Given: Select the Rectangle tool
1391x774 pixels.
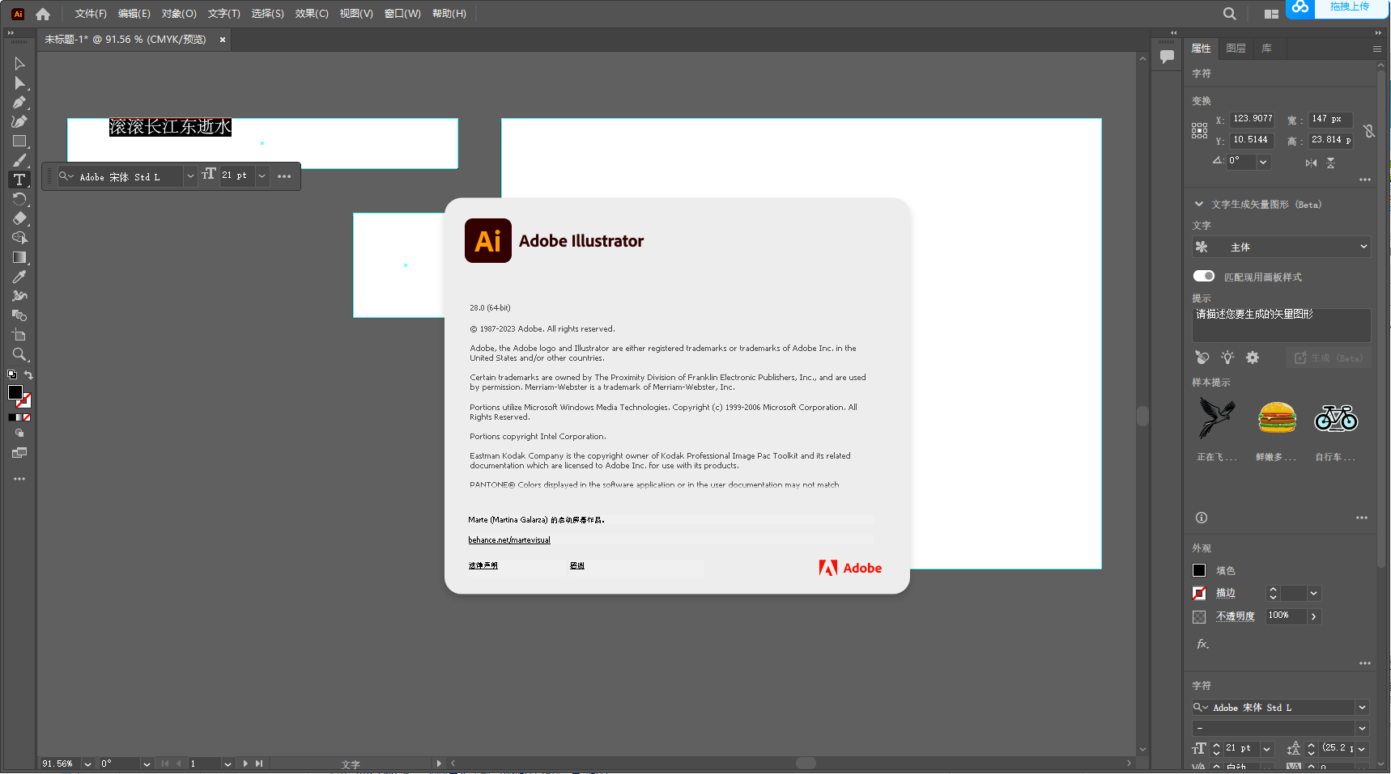Looking at the screenshot, I should pyautogui.click(x=19, y=141).
